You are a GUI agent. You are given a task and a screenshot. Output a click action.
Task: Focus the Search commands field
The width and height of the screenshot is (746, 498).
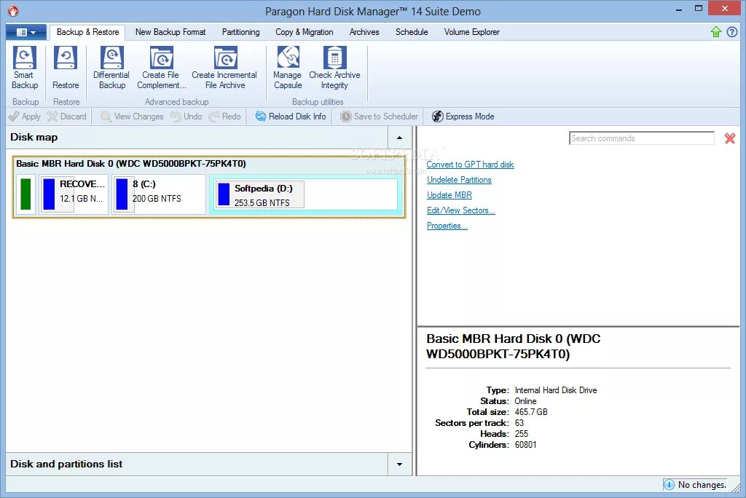(641, 138)
